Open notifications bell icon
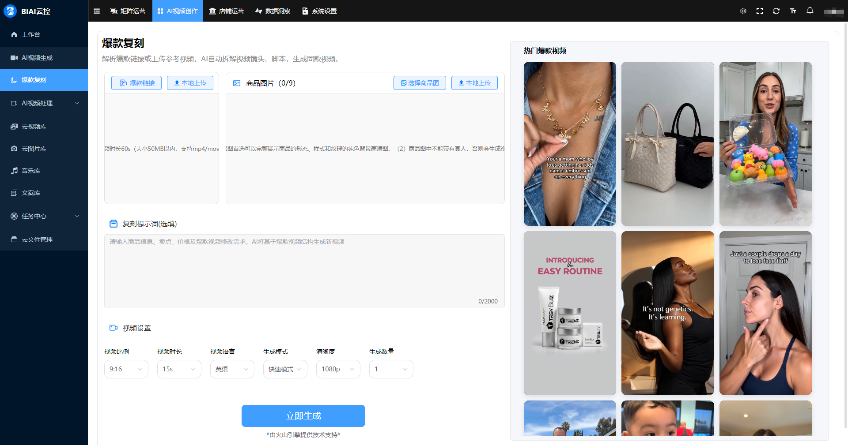 (810, 11)
